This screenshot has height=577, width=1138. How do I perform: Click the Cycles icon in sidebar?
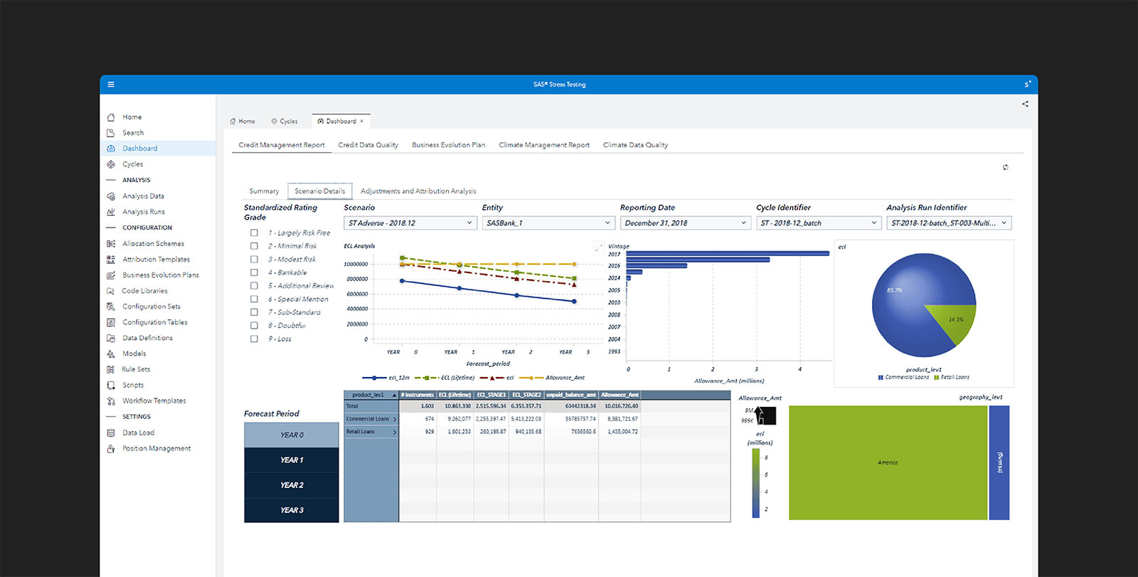[111, 164]
